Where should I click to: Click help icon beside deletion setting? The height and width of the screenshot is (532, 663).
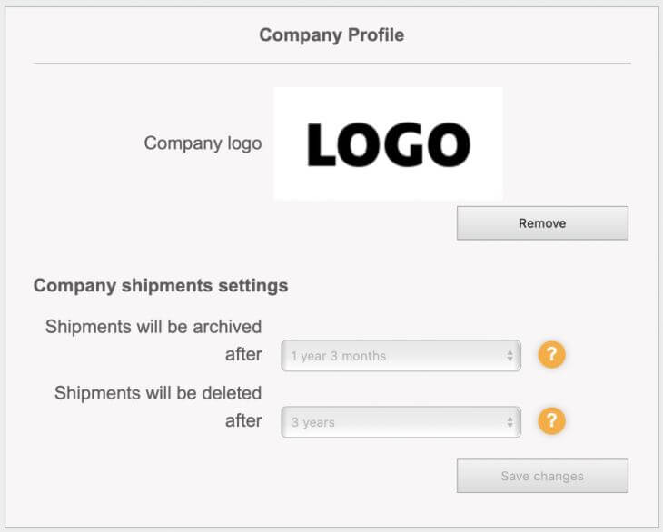click(x=551, y=420)
